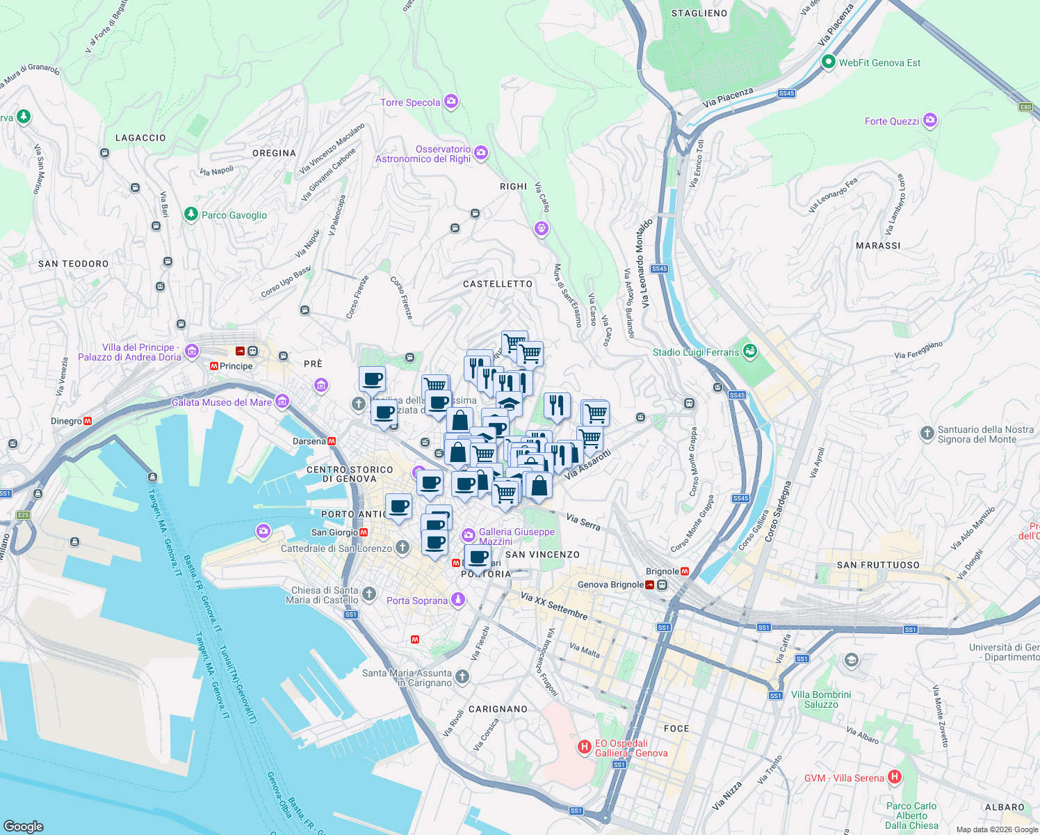
Task: Click the OREGINA district label
Action: pyautogui.click(x=274, y=153)
